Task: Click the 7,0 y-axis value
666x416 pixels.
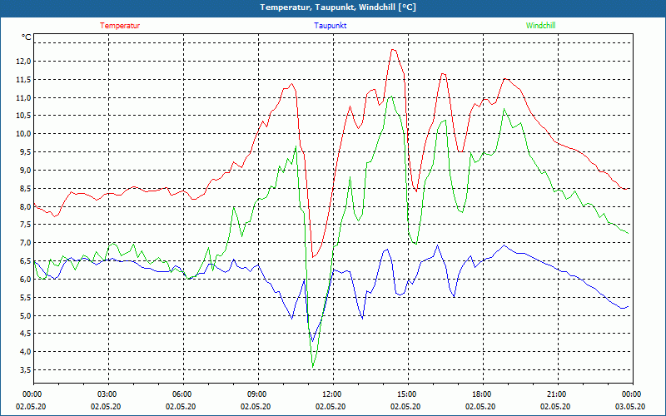Action: (25, 242)
